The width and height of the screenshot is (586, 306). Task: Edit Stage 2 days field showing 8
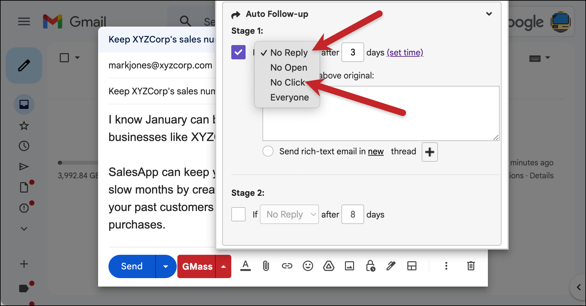353,214
